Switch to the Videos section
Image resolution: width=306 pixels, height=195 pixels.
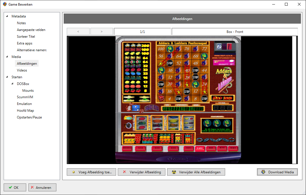[22, 70]
